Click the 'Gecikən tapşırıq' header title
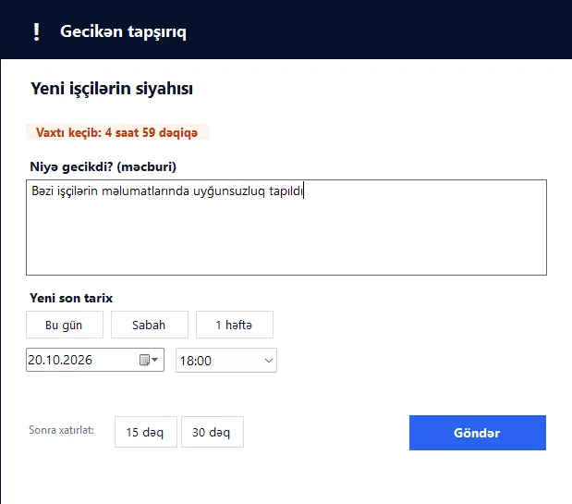Image resolution: width=572 pixels, height=504 pixels. [x=123, y=31]
